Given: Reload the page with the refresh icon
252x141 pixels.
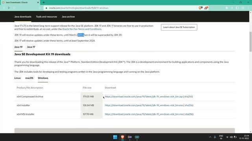Looking at the screenshot, I should (x=14, y=8).
